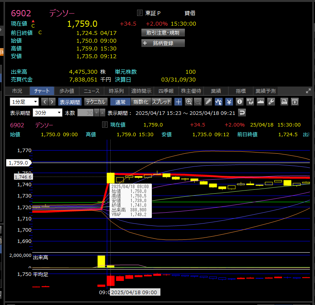
Task: Click the 2025/04/18 09:00 time axis label
Action: tap(135, 292)
